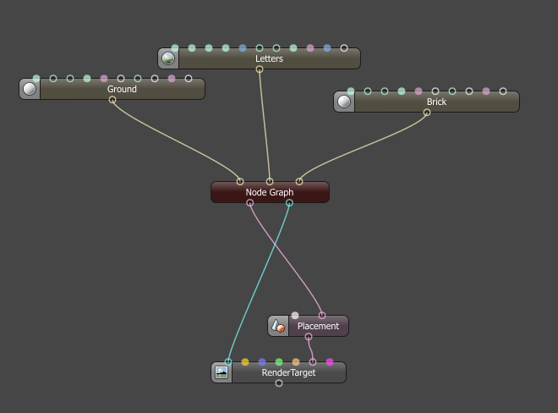558x413 pixels.
Task: Select the wire connecting Letters to Node Graph
Action: coord(265,125)
